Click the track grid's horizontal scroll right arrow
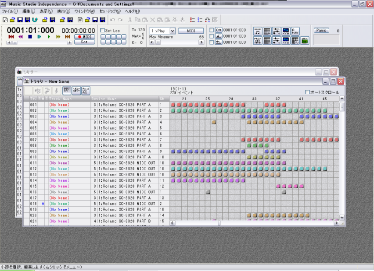Screen dimensions: 374x271 coord(336,223)
